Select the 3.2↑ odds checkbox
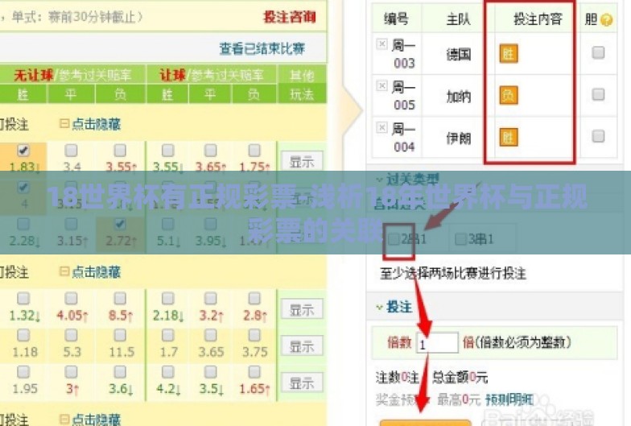Image resolution: width=631 pixels, height=426 pixels. point(211,298)
